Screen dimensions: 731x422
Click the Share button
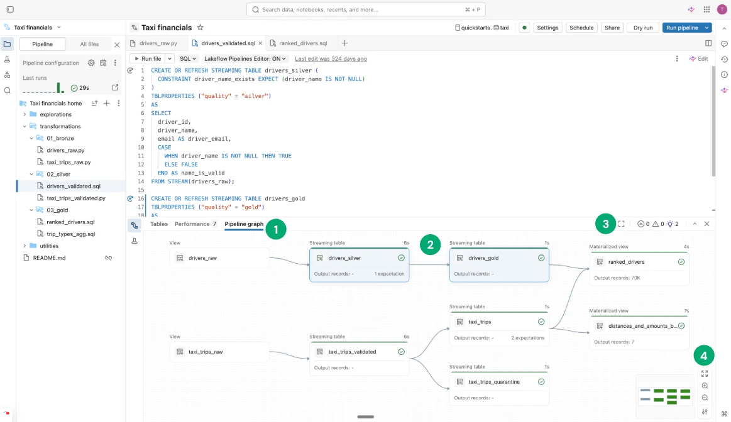coord(612,28)
